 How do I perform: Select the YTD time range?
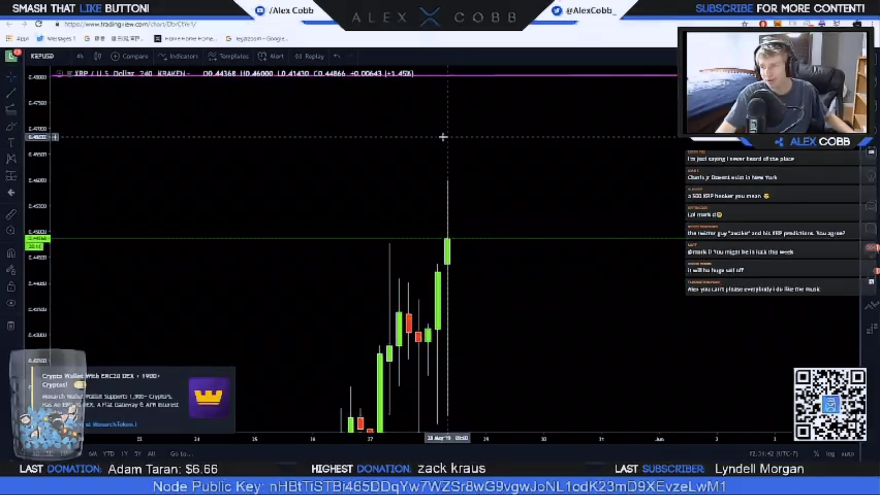coord(109,454)
